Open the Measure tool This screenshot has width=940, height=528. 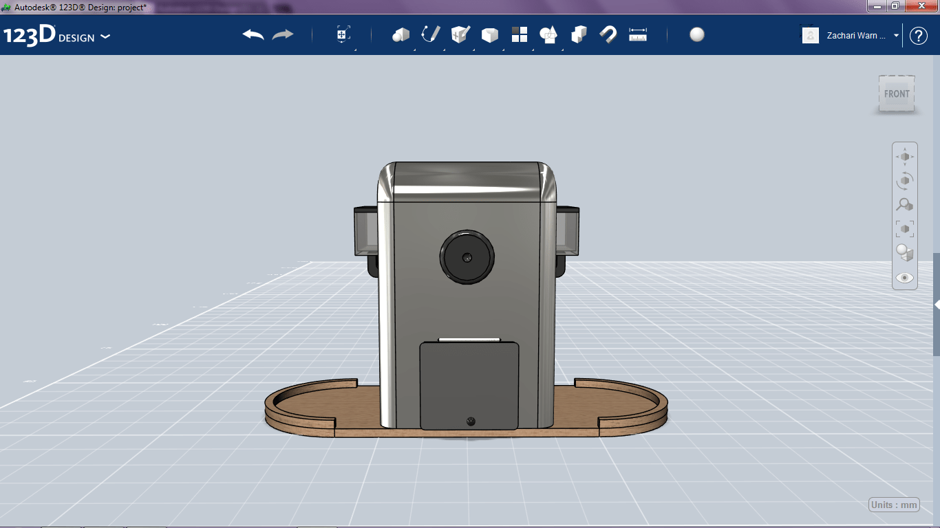pyautogui.click(x=637, y=34)
